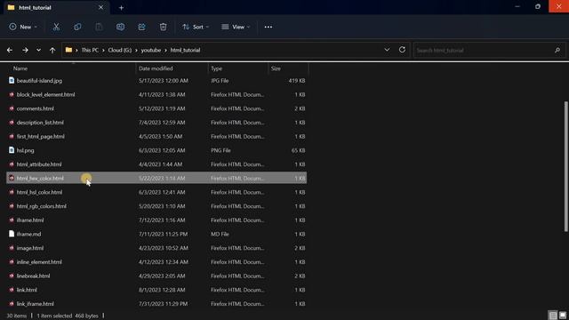569x320 pixels.
Task: Navigate to Cloud (G:) breadcrumb
Action: point(120,50)
